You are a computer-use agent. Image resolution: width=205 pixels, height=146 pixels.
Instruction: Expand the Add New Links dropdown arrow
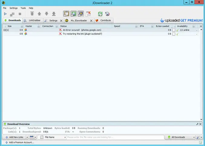[27, 137]
